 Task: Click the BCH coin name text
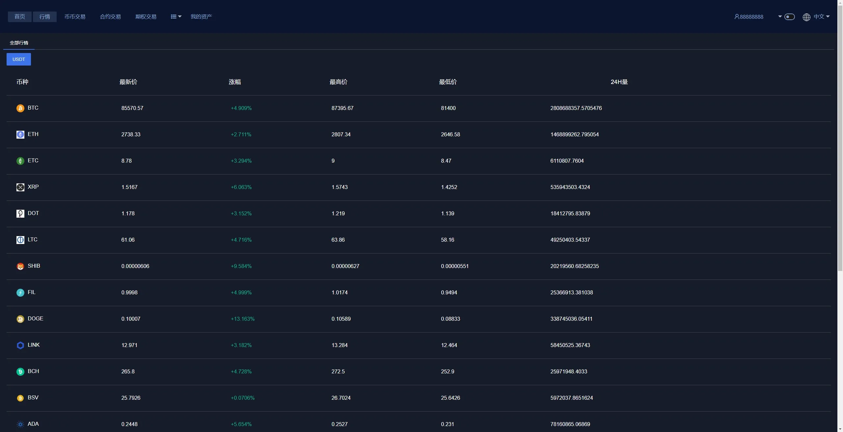pos(33,371)
